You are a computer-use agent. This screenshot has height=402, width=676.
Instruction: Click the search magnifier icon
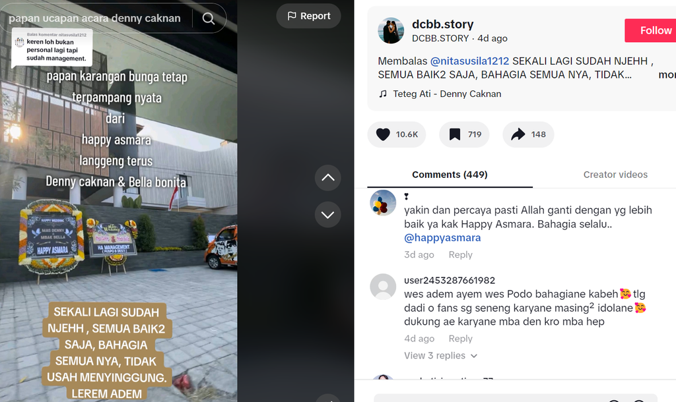click(x=209, y=18)
